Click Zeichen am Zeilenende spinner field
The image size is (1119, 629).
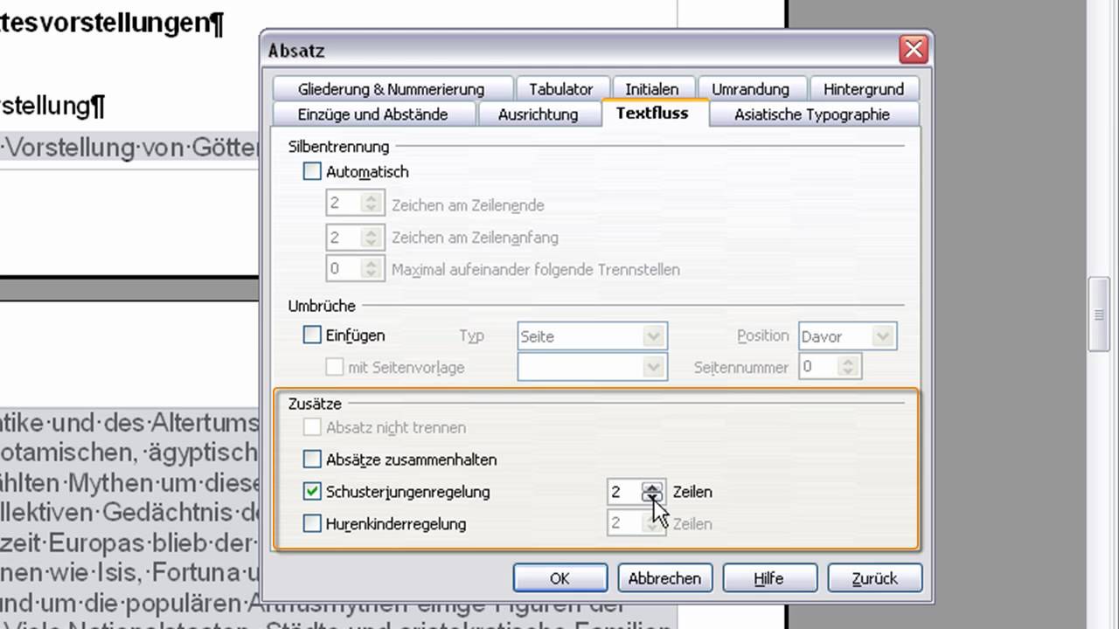pyautogui.click(x=354, y=204)
